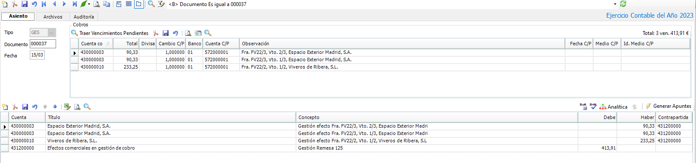Click the calendar icon in Cobros toolbar
The image size is (696, 163).
[198, 33]
